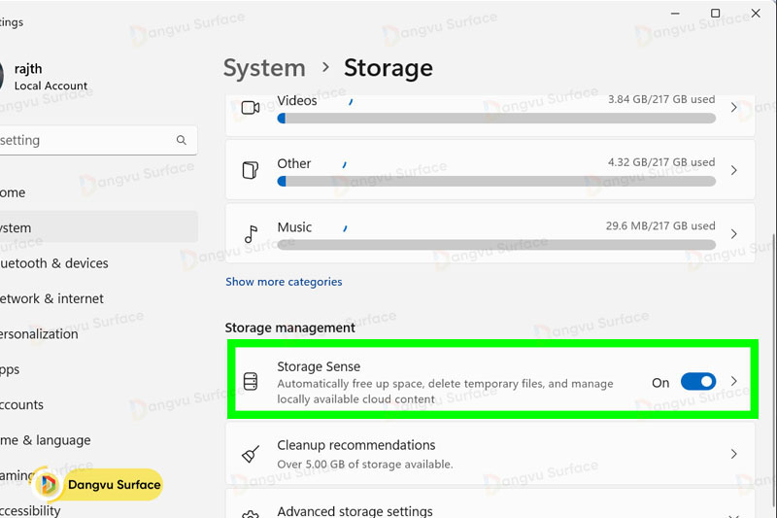
Task: Click the '3.84 GB/217 GB used' text
Action: point(661,99)
